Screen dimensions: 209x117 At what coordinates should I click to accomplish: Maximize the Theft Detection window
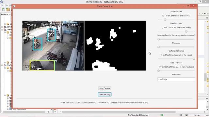pos(188,6)
